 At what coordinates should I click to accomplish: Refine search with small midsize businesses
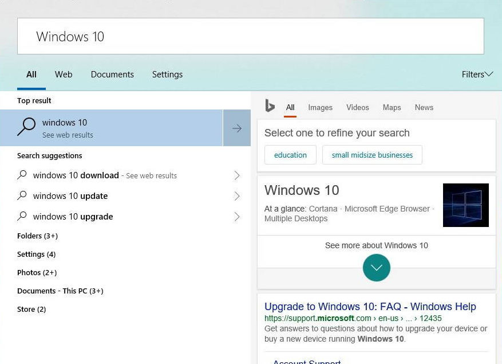[x=372, y=155]
